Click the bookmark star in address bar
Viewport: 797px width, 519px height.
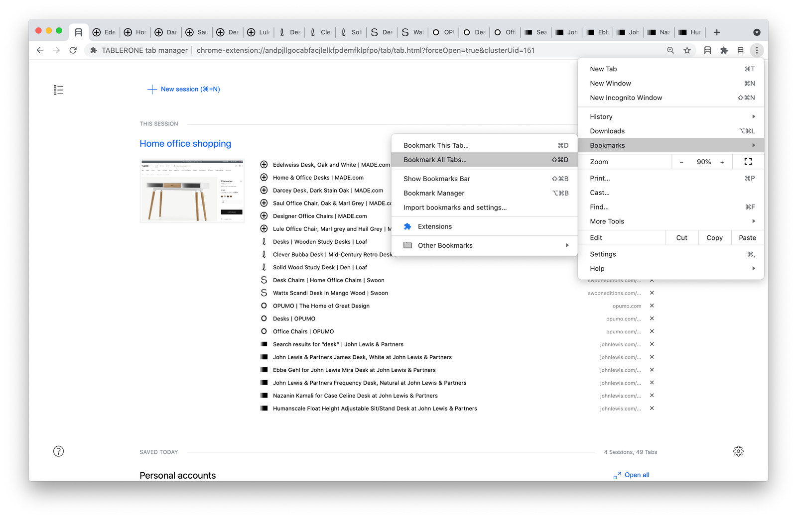(687, 50)
